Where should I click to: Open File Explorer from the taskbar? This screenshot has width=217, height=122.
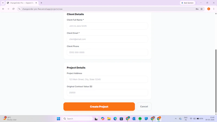(109, 118)
